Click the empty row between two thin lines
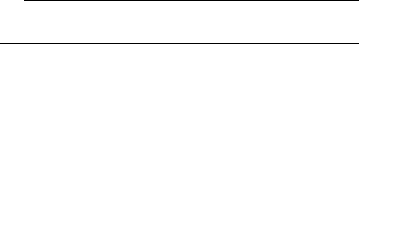This screenshot has width=393, height=248. pyautogui.click(x=180, y=38)
